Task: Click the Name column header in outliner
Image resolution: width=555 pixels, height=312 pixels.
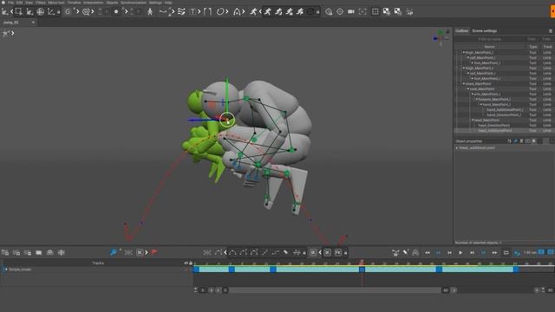Action: [490, 47]
